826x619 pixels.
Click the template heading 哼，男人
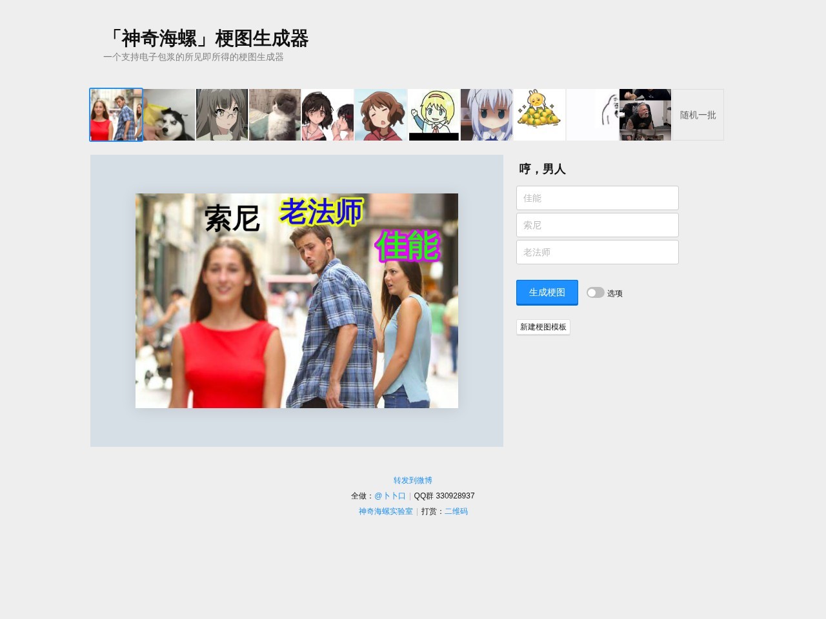click(x=543, y=169)
